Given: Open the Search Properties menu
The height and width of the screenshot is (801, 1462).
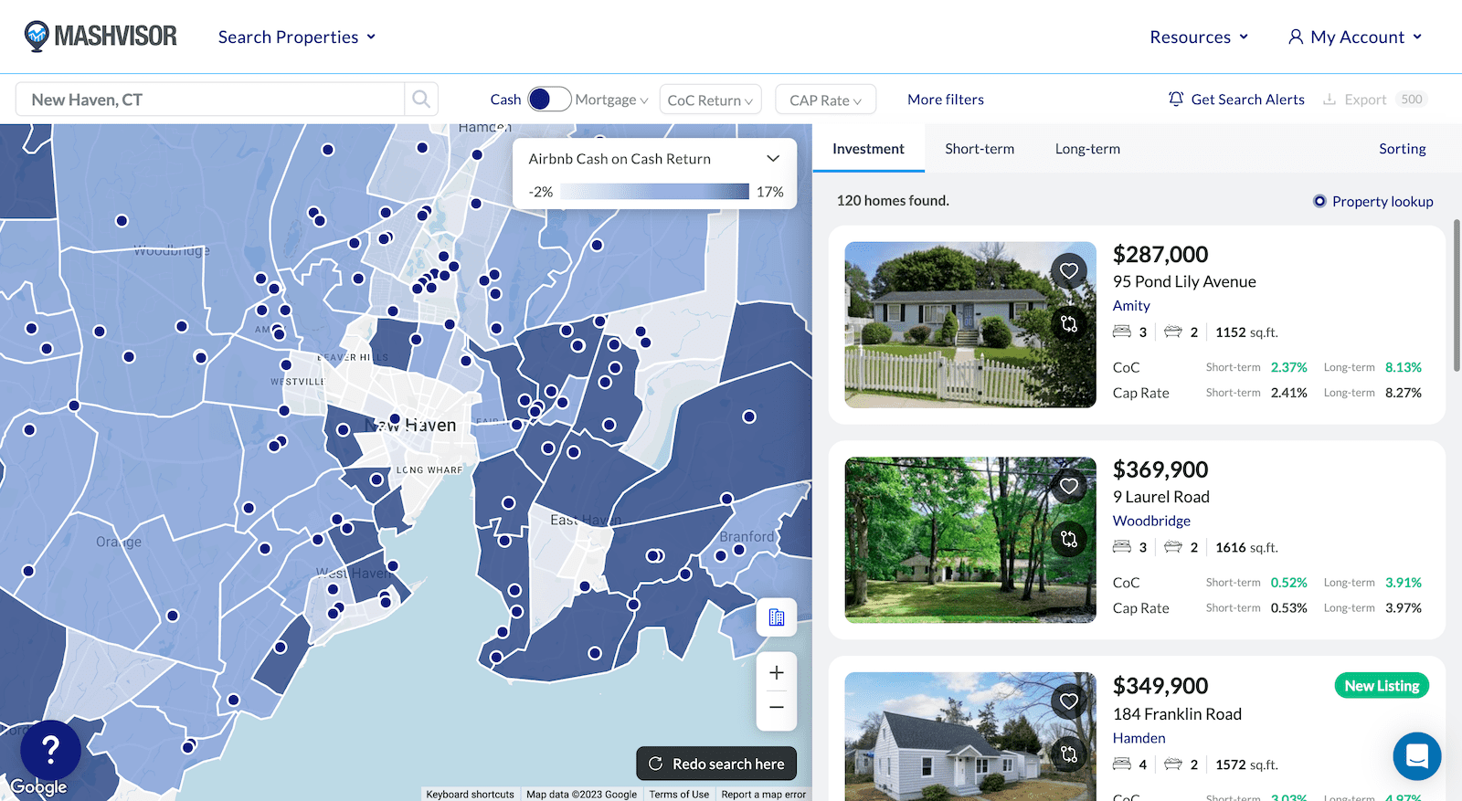Looking at the screenshot, I should [x=297, y=37].
